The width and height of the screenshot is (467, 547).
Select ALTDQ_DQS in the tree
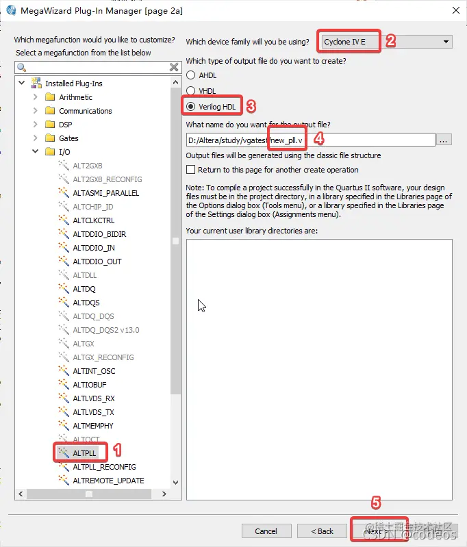[93, 316]
